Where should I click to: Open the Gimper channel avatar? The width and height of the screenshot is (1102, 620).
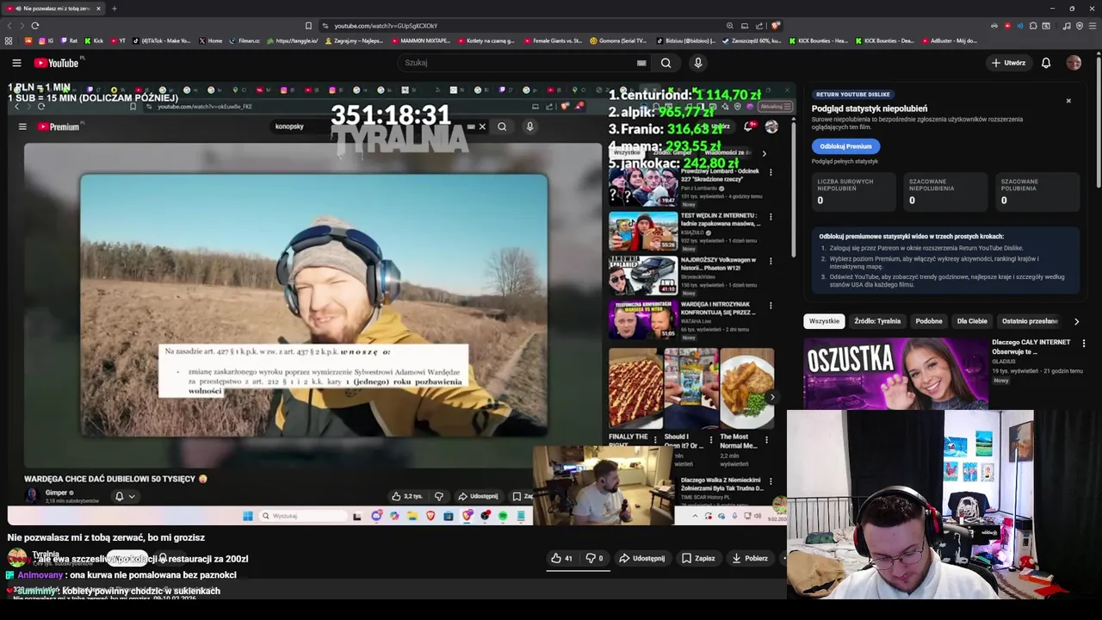(32, 495)
